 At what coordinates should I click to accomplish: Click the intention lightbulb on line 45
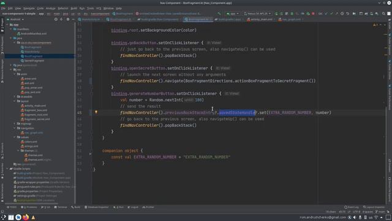tap(96, 112)
